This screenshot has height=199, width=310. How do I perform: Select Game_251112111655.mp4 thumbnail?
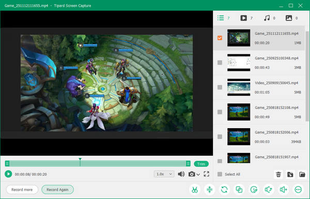click(239, 38)
